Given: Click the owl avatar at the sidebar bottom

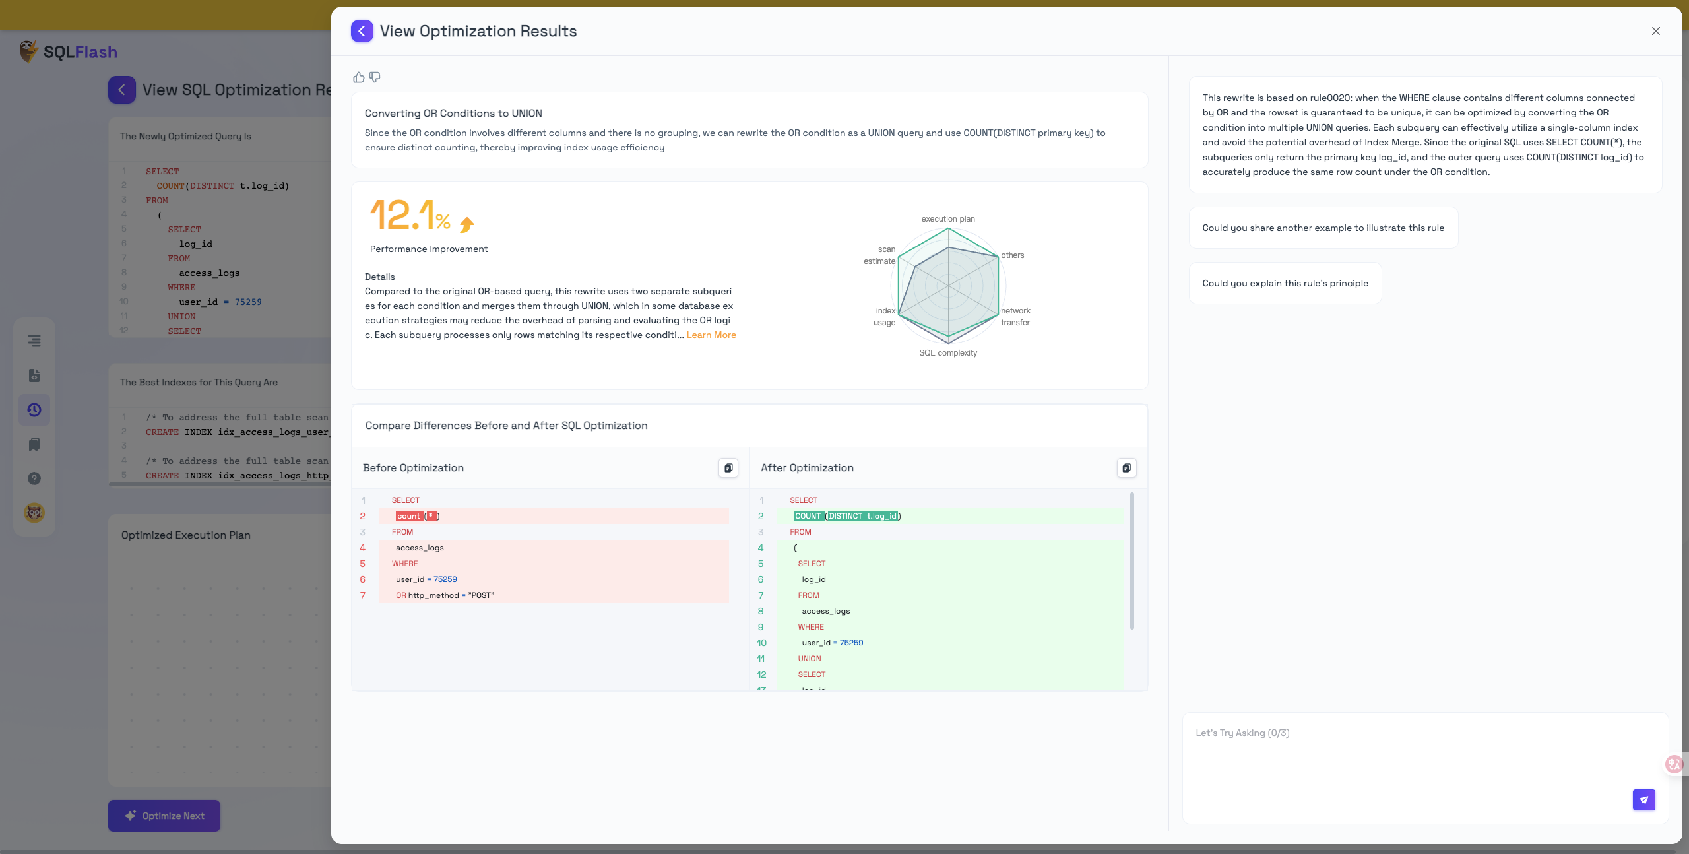Looking at the screenshot, I should pyautogui.click(x=34, y=512).
